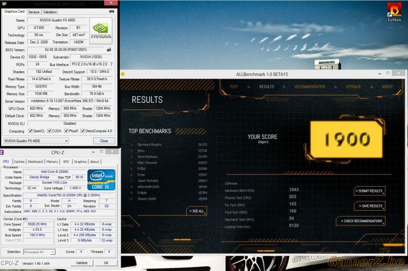Click the CPU Specification field
Screen dimensions: 408x271
(x=69, y=195)
